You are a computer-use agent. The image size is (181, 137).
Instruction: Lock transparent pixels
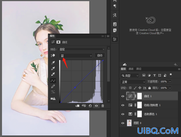(x=130, y=88)
